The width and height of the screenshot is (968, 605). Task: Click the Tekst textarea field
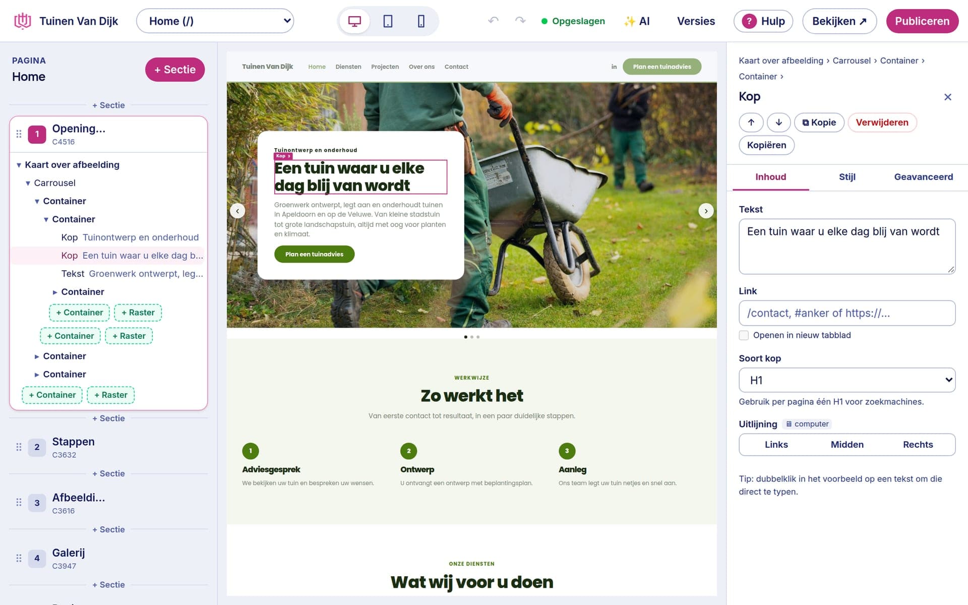pyautogui.click(x=847, y=247)
